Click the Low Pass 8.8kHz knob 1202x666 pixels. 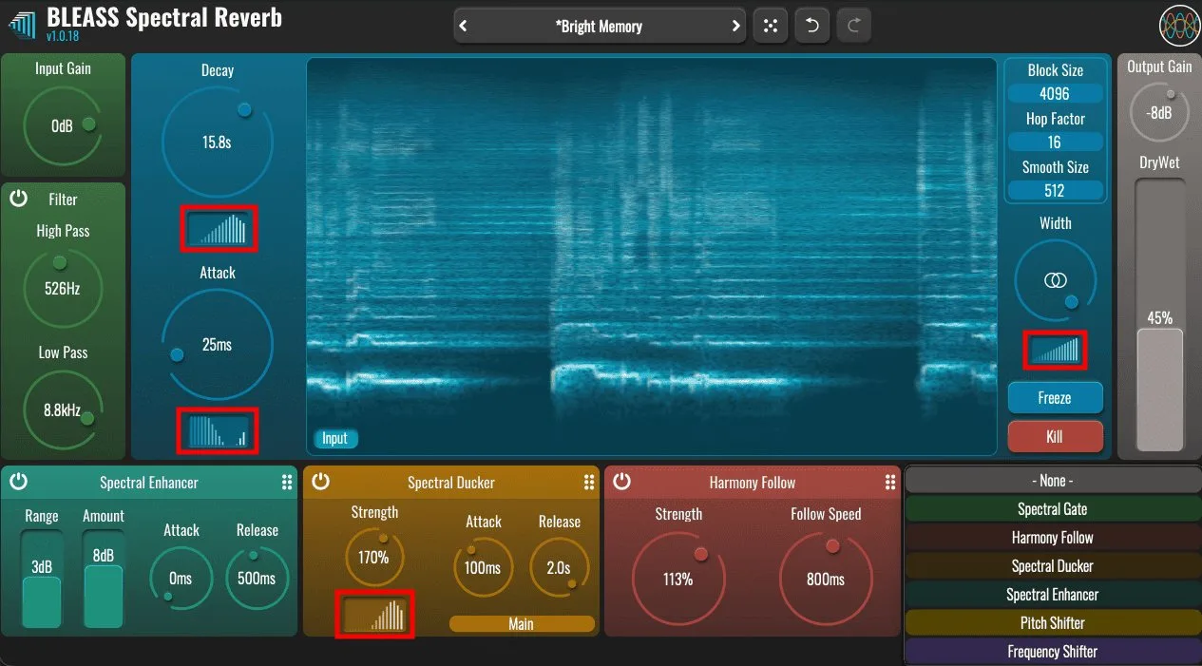63,410
